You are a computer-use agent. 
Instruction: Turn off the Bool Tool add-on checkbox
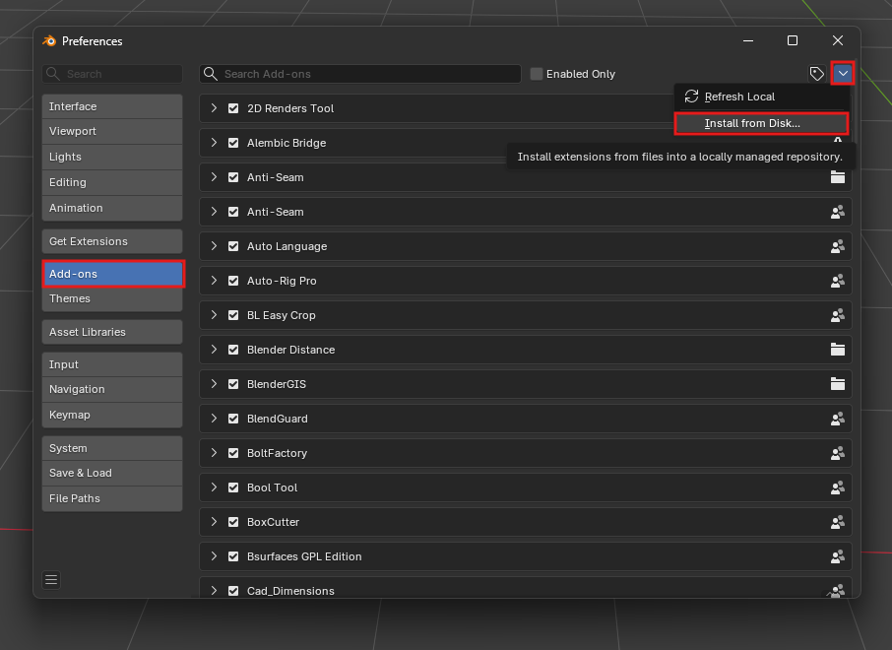click(x=233, y=487)
